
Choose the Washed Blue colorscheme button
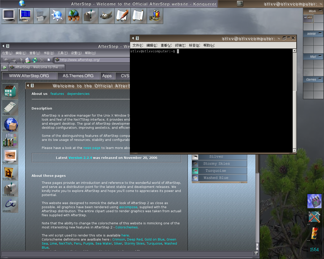219,178
